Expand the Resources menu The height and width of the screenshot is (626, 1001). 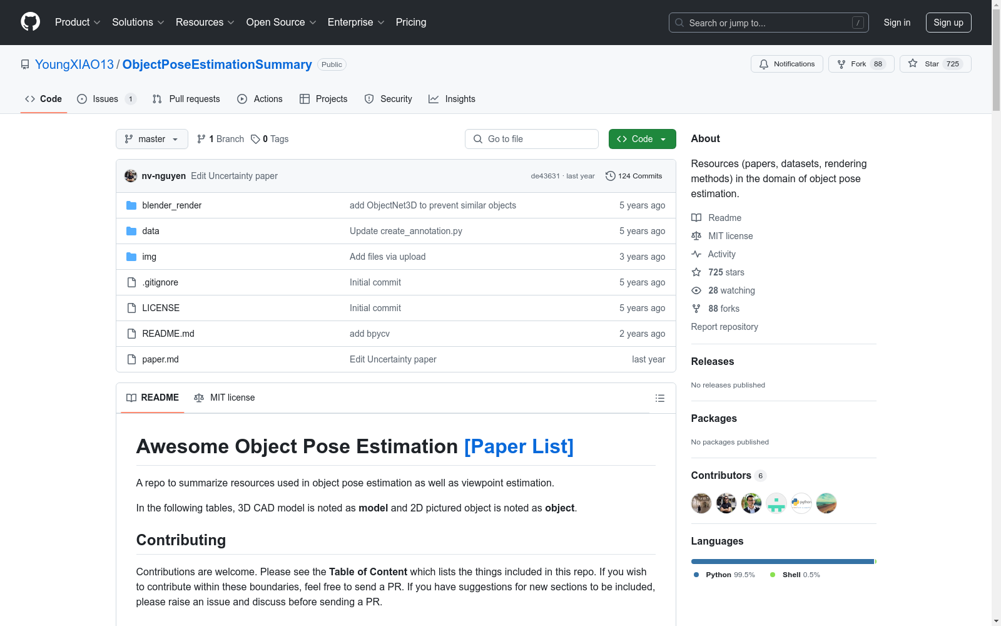tap(205, 23)
